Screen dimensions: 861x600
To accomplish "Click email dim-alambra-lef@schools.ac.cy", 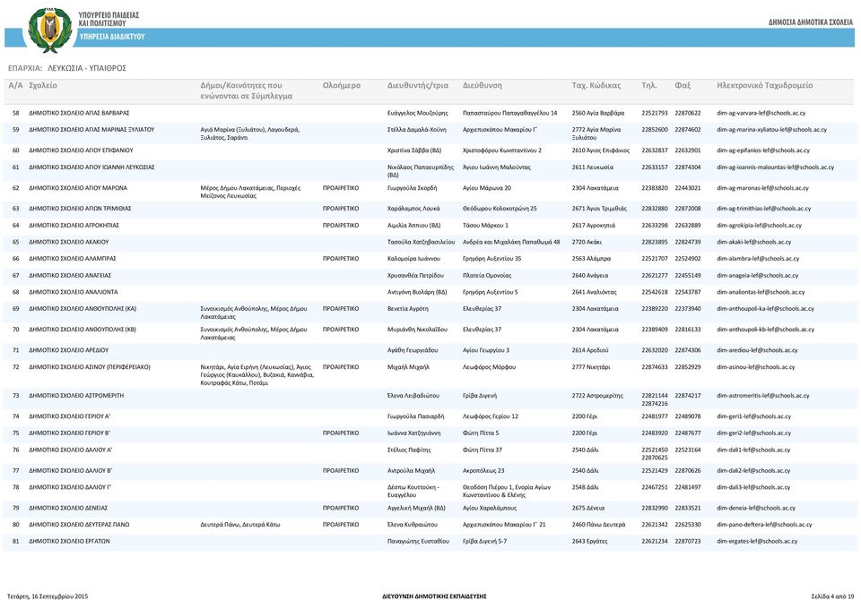I will [758, 258].
